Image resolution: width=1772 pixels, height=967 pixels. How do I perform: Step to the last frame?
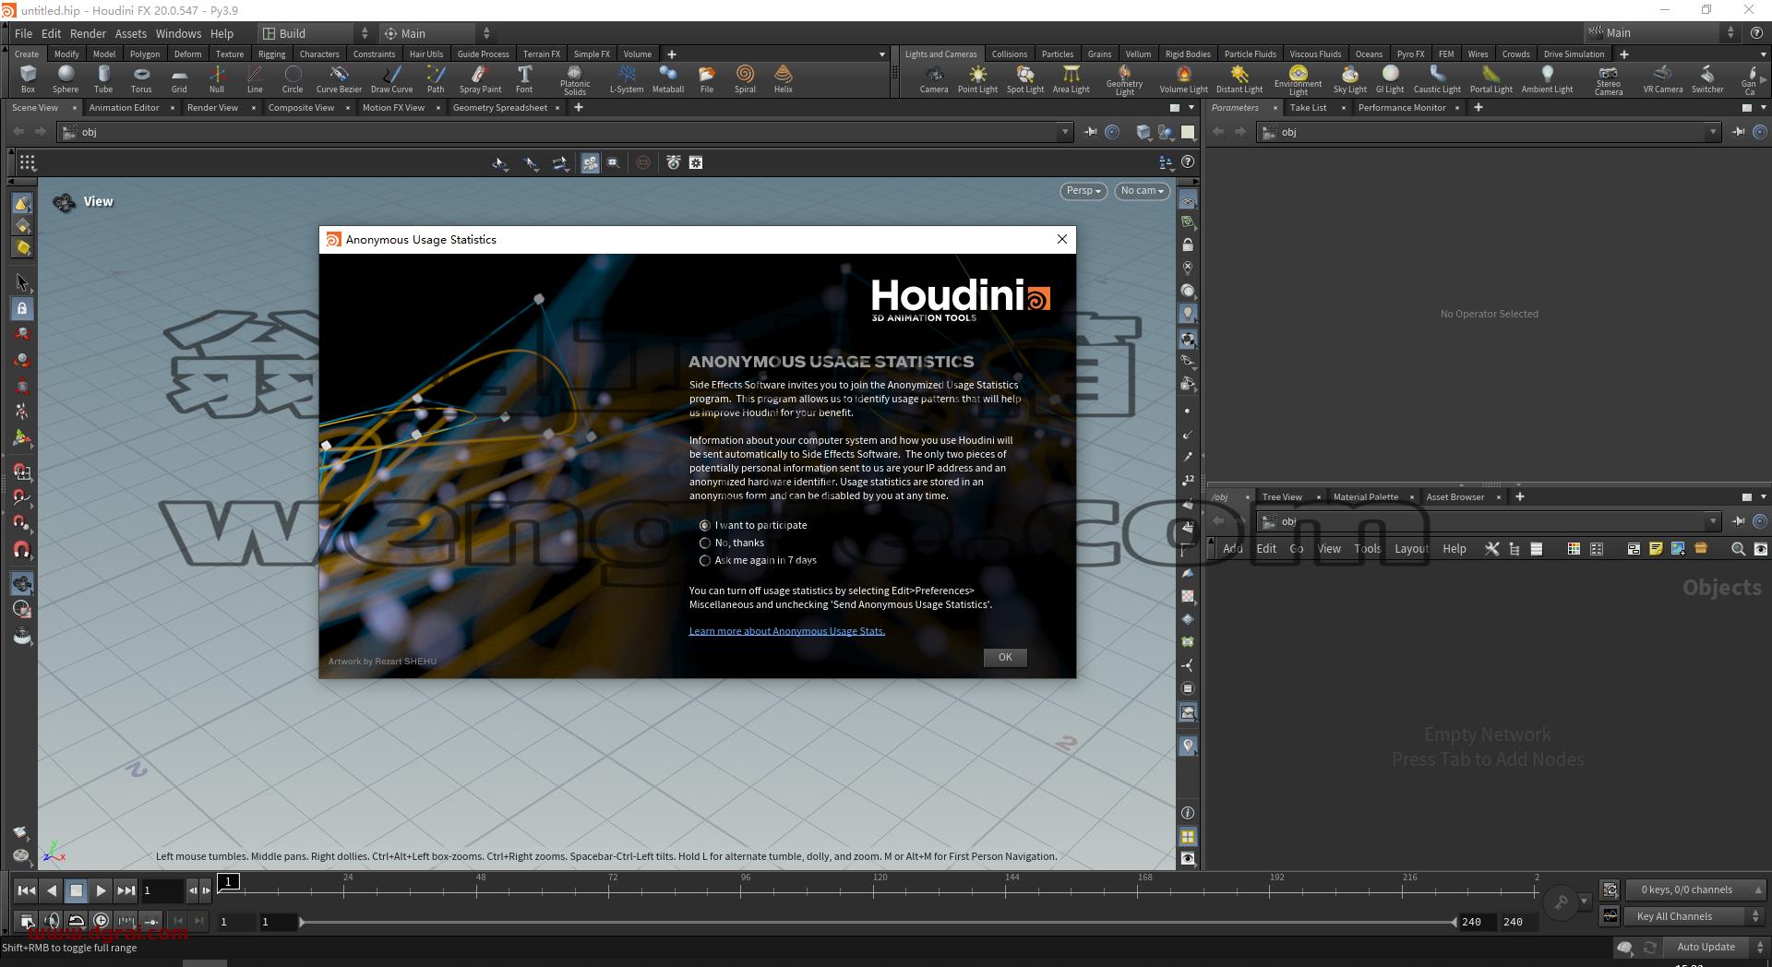(x=126, y=890)
